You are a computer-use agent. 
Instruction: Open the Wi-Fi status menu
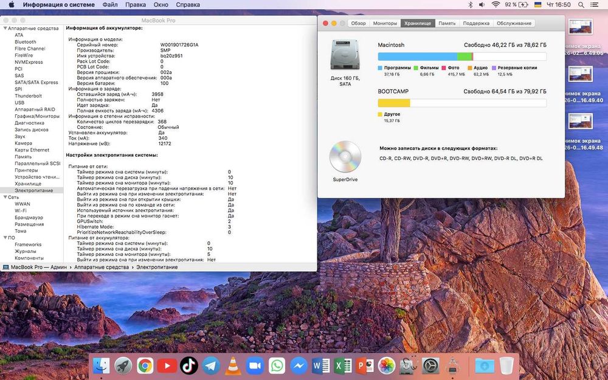[495, 5]
